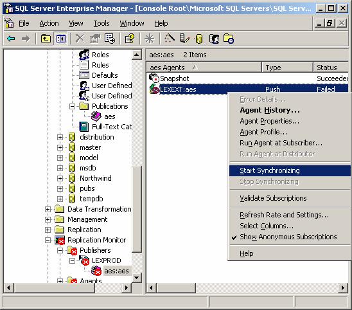Click the New Database cylinder toolbar icon
This screenshot has height=310, width=352.
(x=198, y=39)
